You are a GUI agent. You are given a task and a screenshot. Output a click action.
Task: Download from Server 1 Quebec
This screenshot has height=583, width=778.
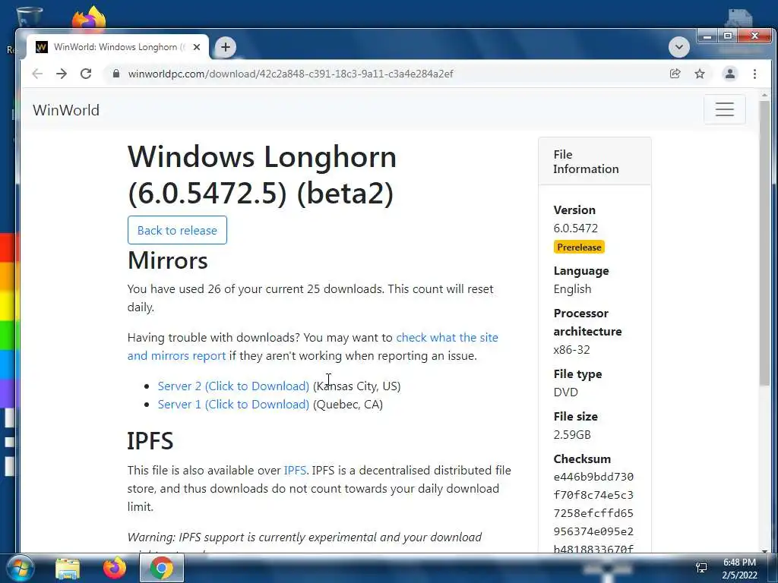(233, 405)
